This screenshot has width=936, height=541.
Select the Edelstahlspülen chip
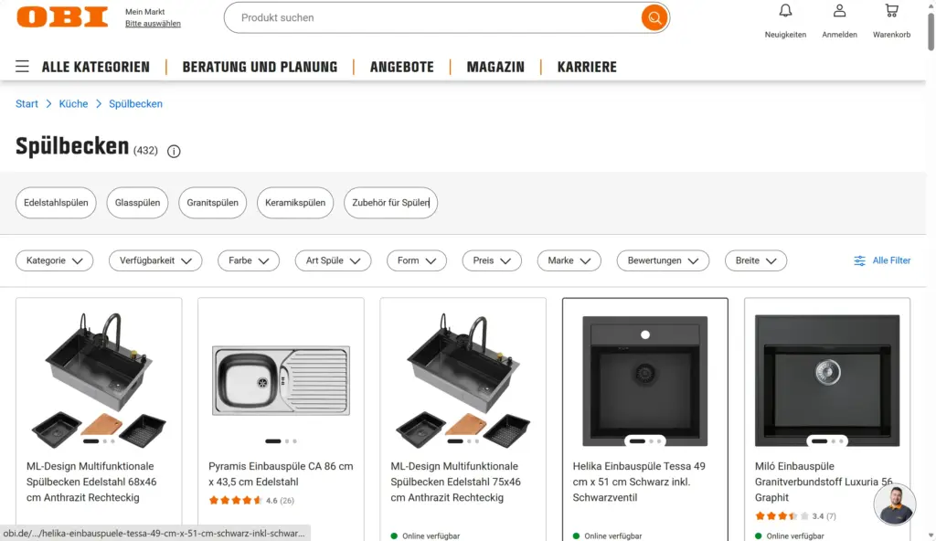pos(56,203)
